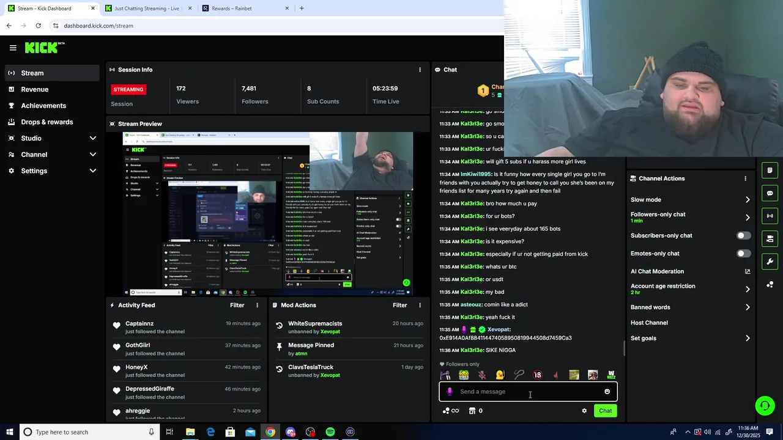Viewport: 783px width, 440px height.
Task: Open the Mod Actions three-dot menu
Action: [x=420, y=305]
